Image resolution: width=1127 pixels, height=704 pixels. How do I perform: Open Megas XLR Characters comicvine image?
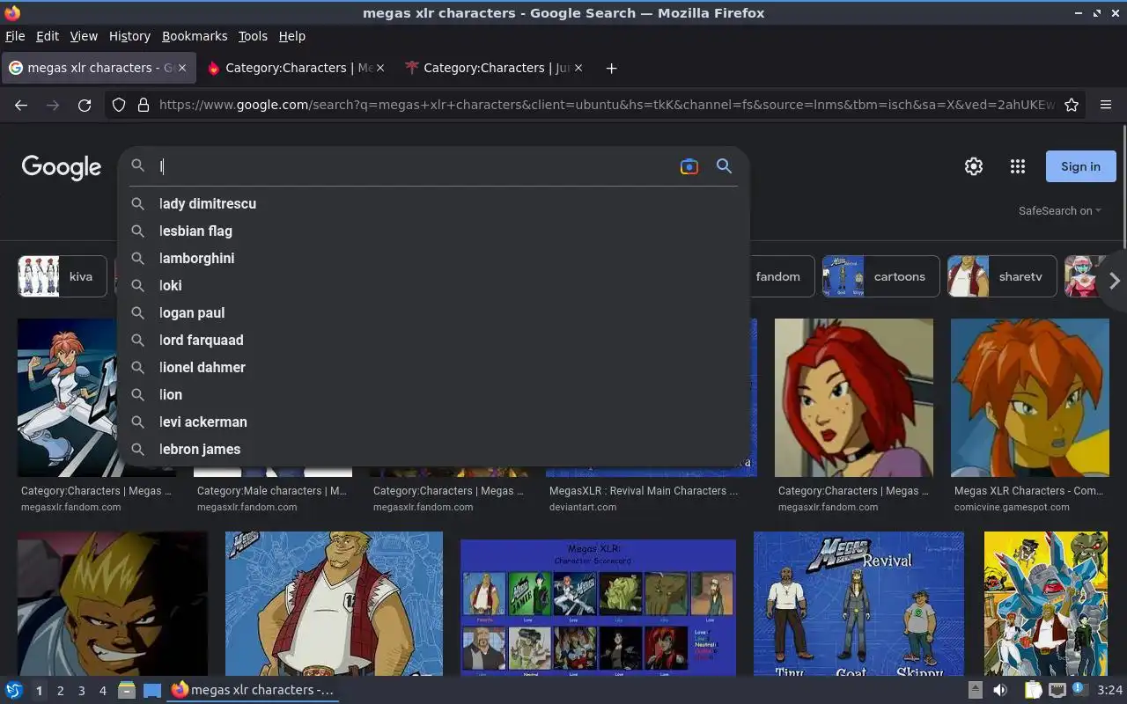[x=1030, y=398]
